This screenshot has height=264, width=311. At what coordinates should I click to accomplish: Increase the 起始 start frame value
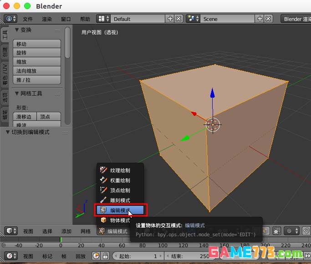pyautogui.click(x=161, y=256)
